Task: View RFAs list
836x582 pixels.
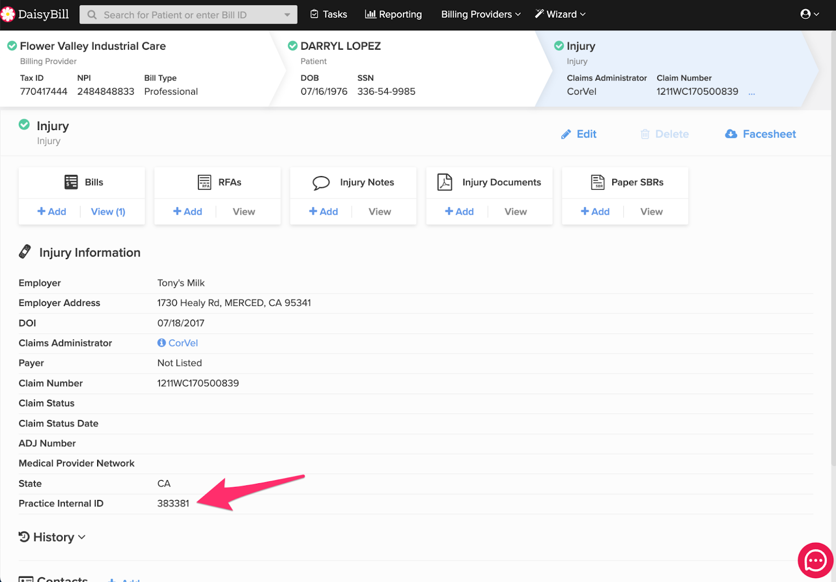Action: pyautogui.click(x=244, y=212)
